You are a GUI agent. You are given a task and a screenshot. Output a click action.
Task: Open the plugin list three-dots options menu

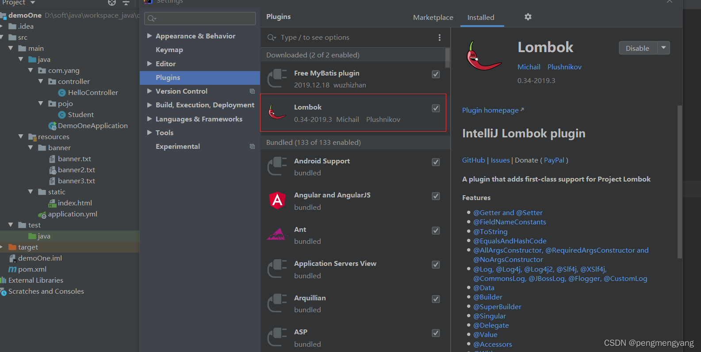point(439,38)
